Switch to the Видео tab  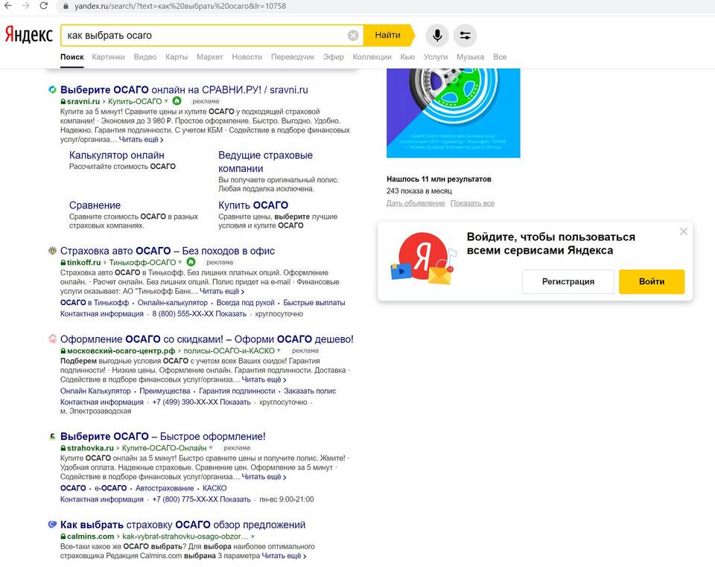(x=145, y=57)
